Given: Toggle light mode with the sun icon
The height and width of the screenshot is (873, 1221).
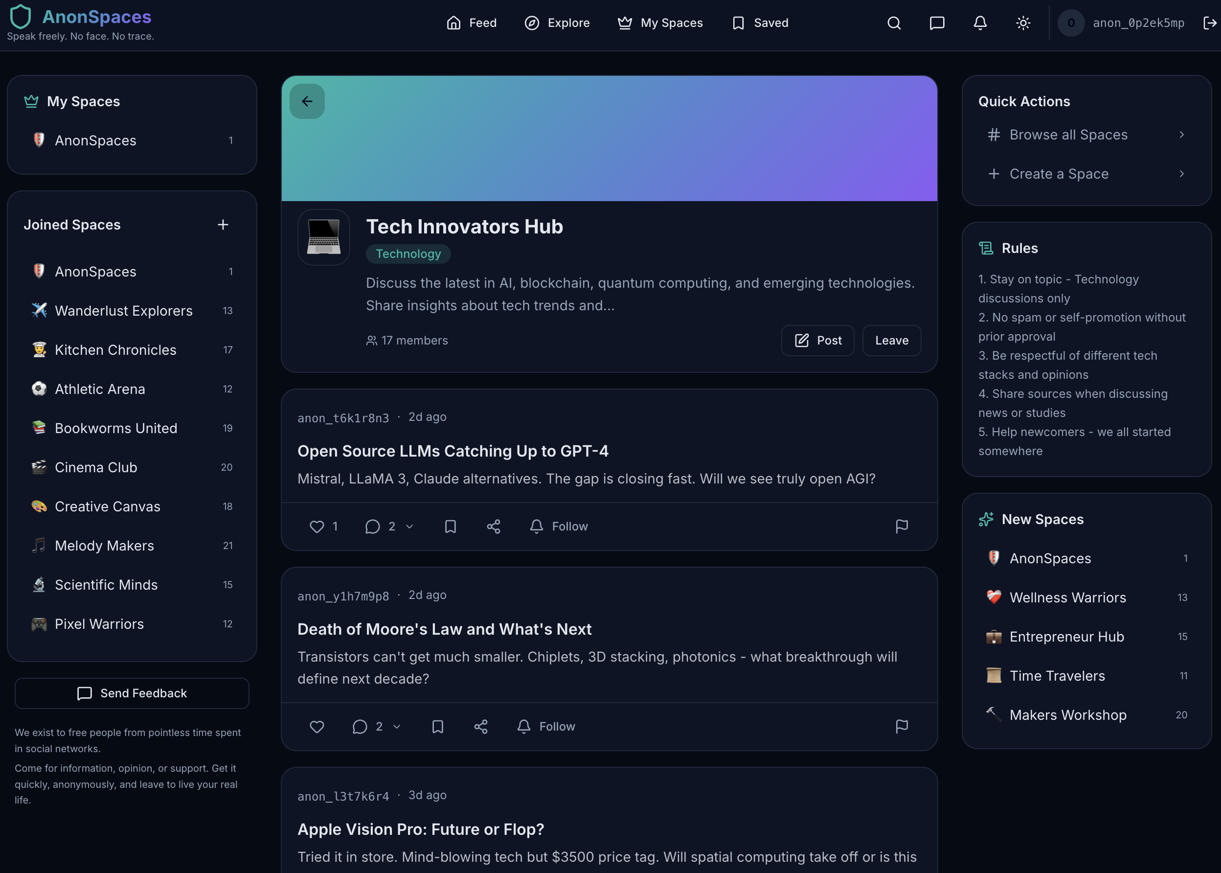Looking at the screenshot, I should coord(1023,23).
